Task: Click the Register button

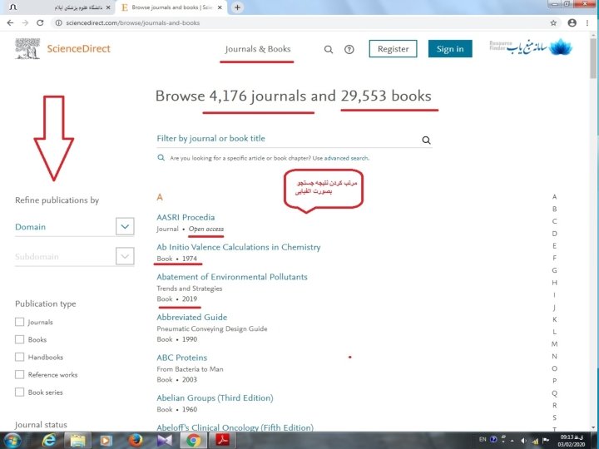Action: coord(393,49)
